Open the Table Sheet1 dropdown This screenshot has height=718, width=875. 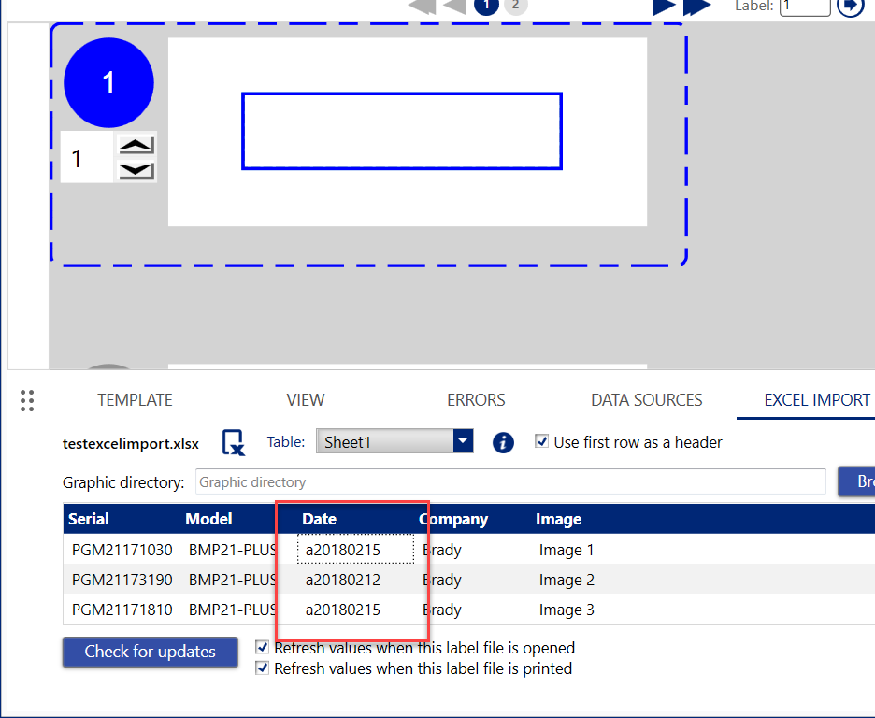click(463, 442)
